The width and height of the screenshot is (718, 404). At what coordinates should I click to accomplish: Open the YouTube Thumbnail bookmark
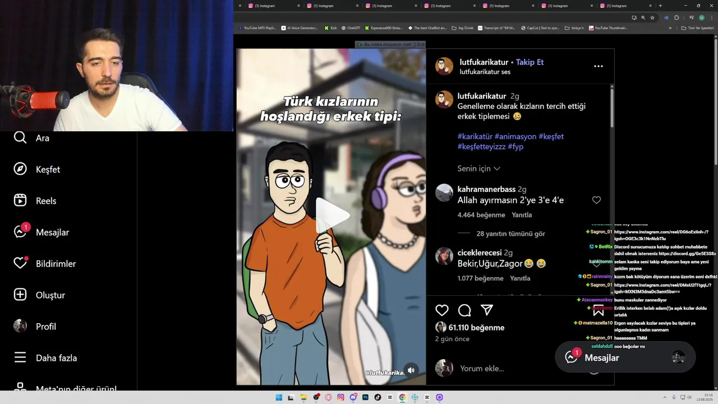(x=607, y=27)
